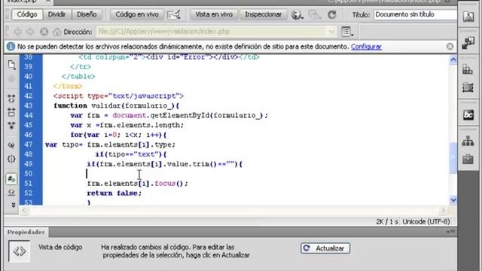The height and width of the screenshot is (271, 482).
Task: Click the text 'return false;' on line 52
Action: click(x=114, y=193)
